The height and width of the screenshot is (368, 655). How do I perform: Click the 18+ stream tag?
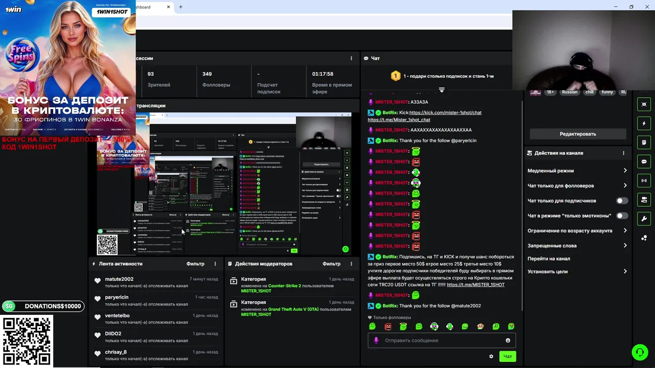tap(550, 93)
